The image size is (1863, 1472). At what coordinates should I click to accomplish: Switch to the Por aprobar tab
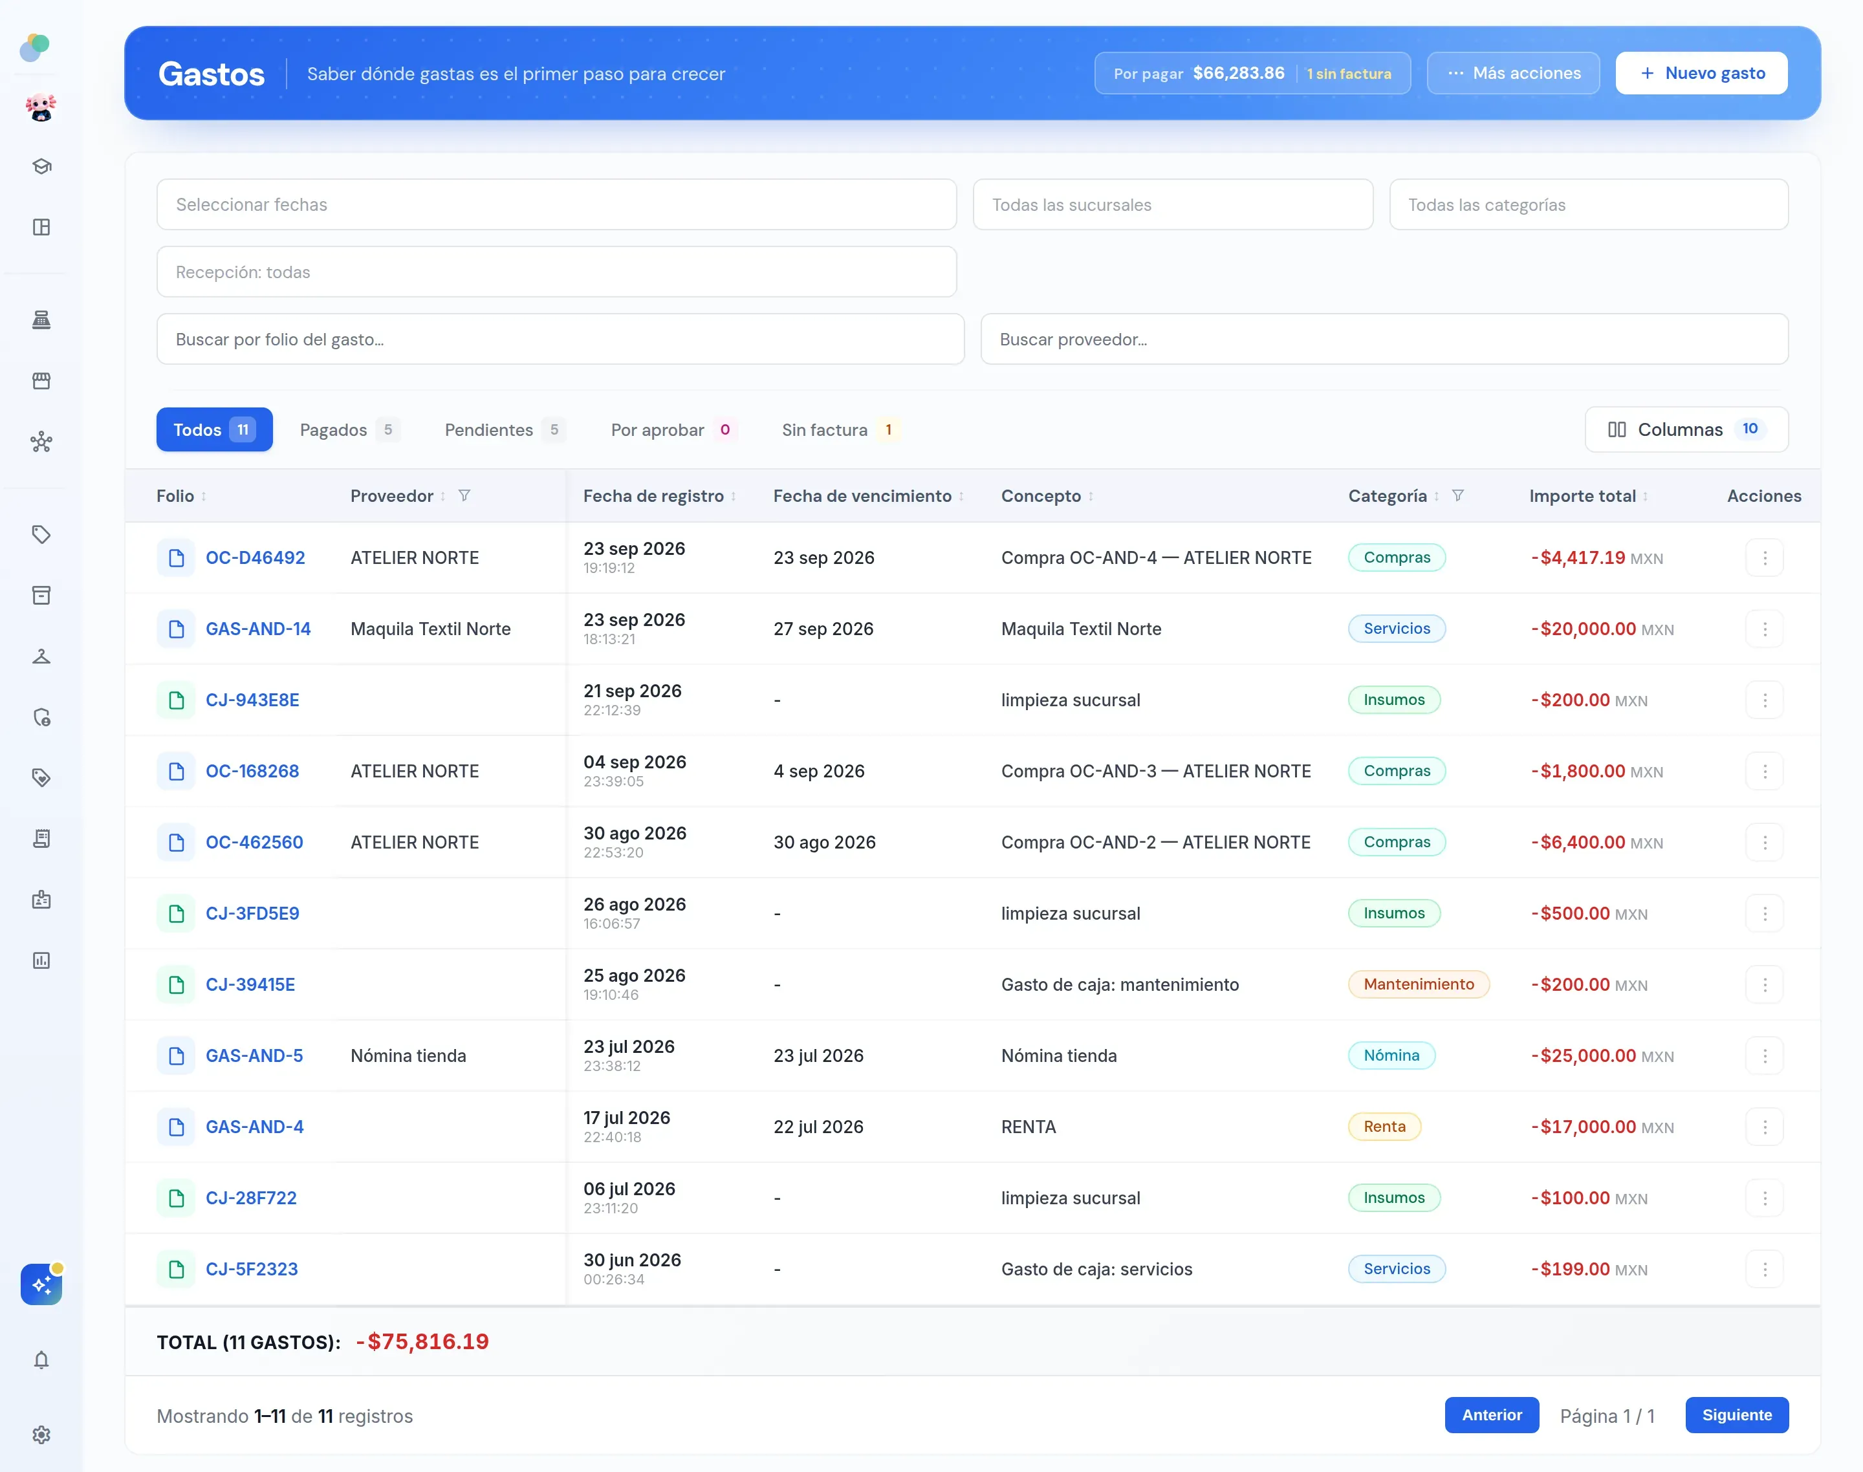pyautogui.click(x=673, y=429)
